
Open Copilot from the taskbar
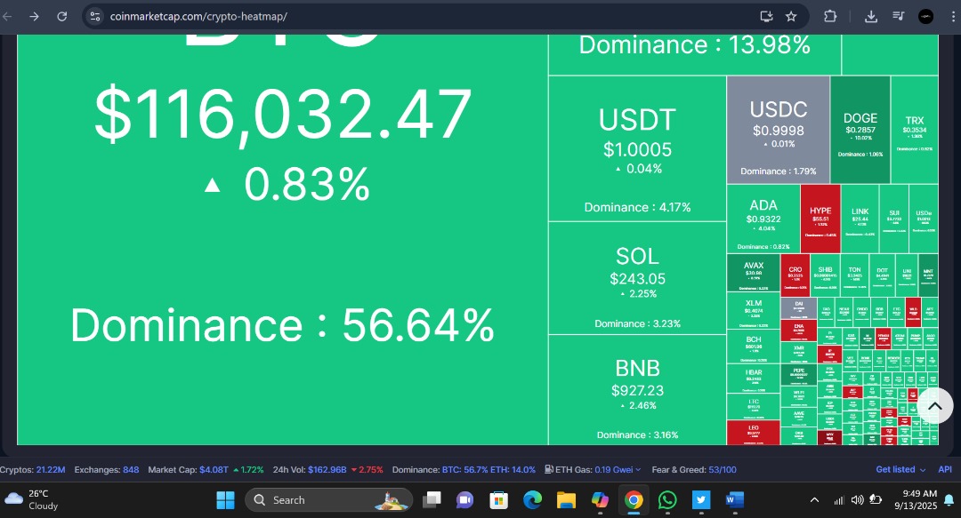click(x=600, y=500)
